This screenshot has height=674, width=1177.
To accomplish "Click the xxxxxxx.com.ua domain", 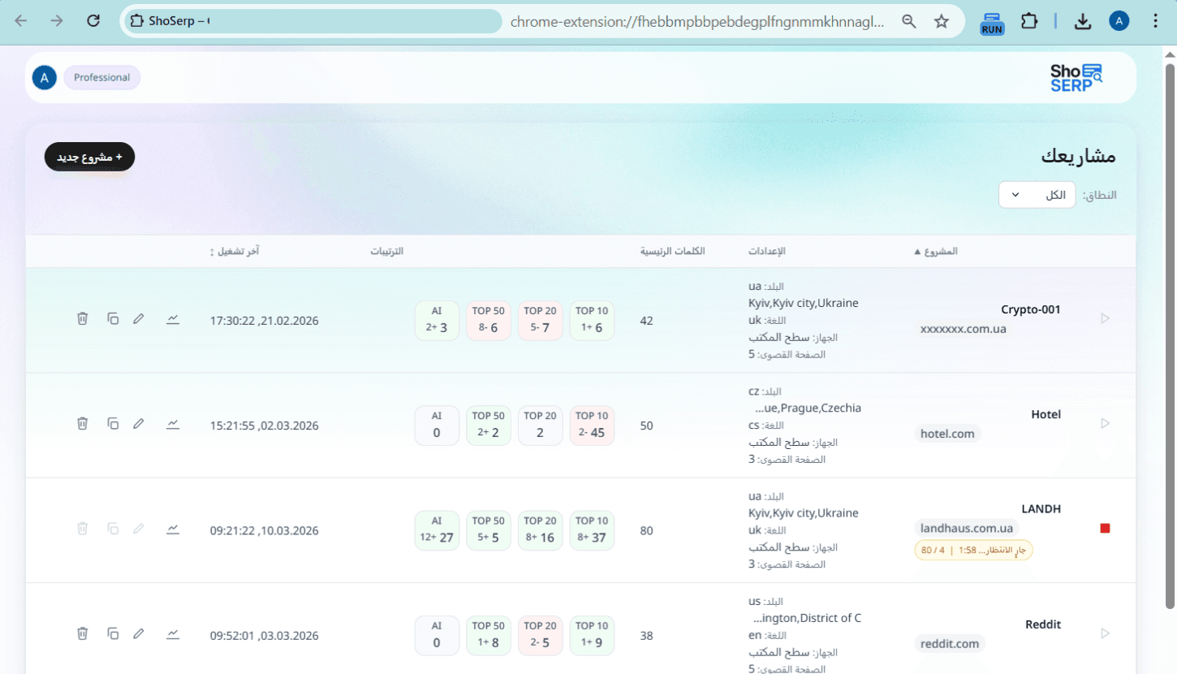I will point(964,329).
